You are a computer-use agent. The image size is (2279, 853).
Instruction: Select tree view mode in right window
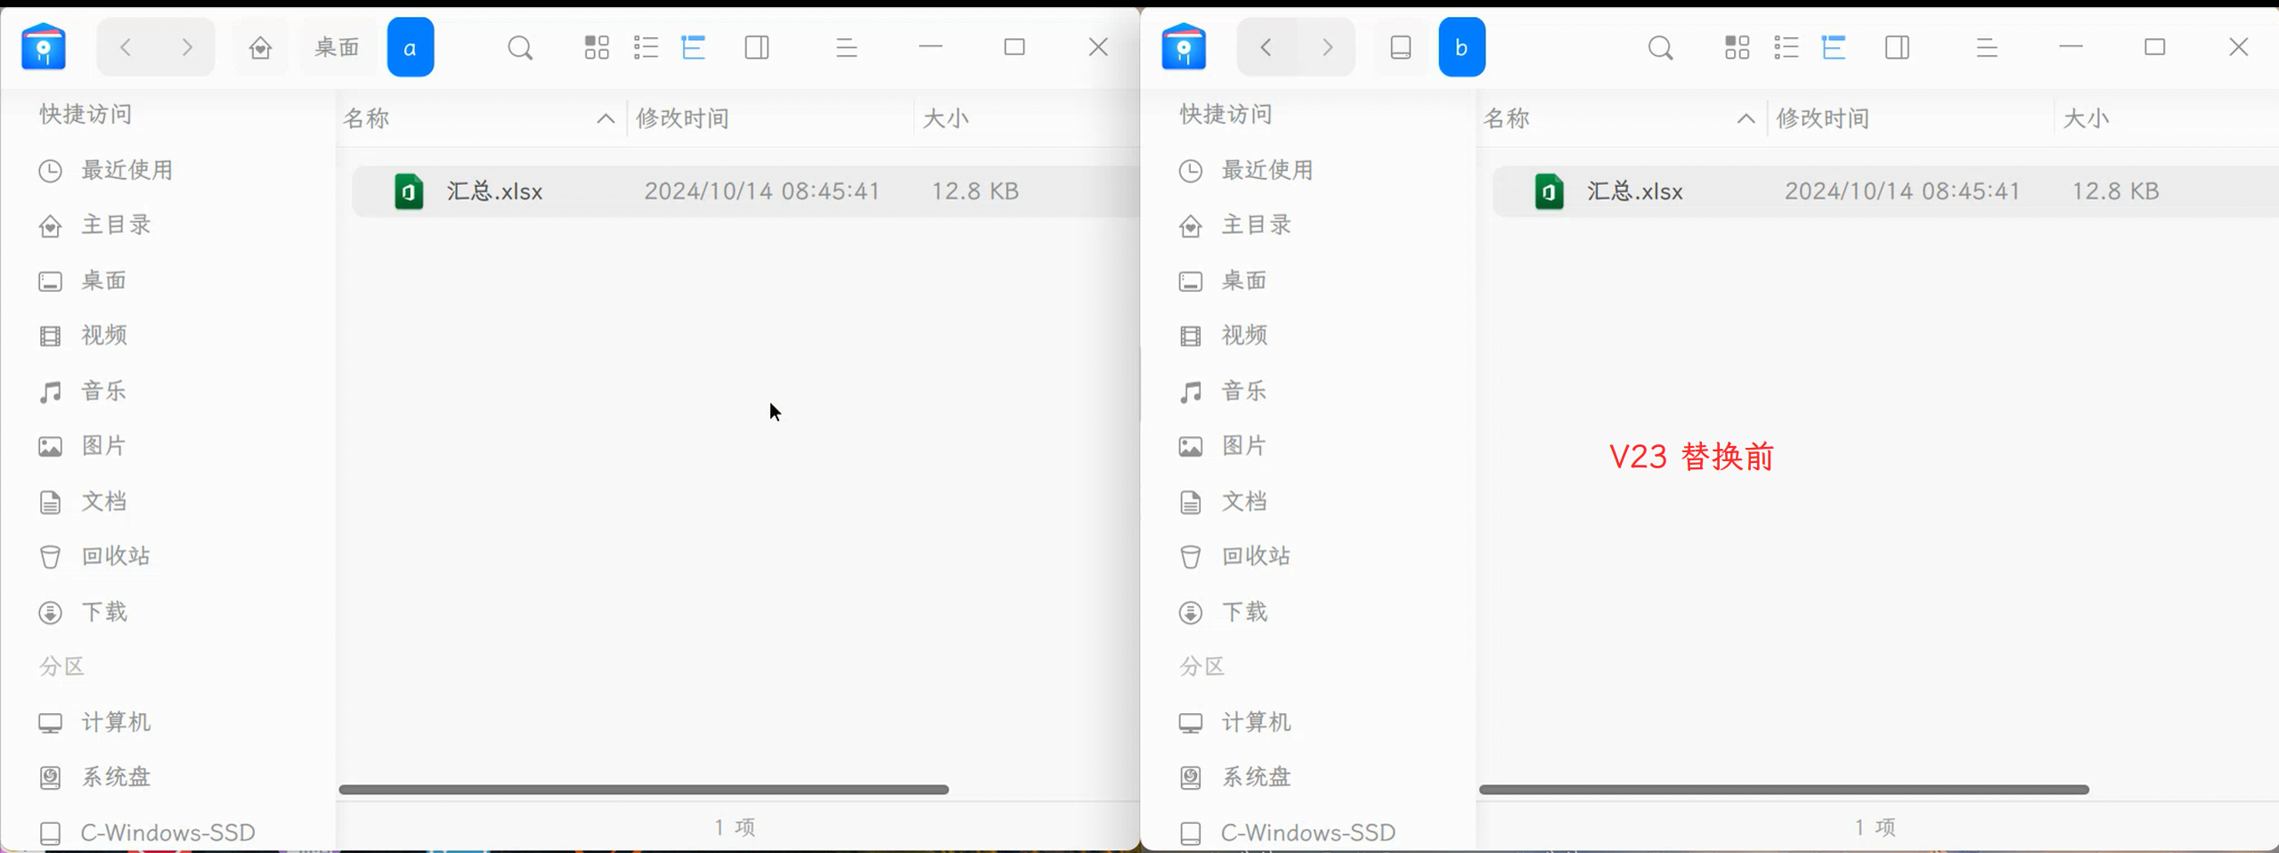1834,47
